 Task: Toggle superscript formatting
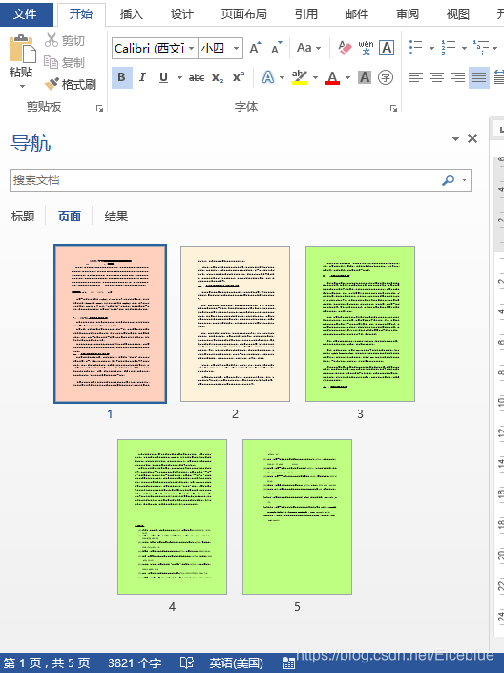coord(239,77)
